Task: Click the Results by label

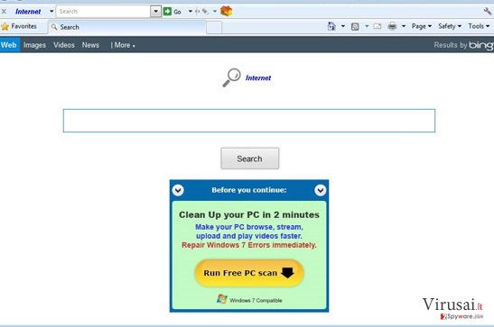Action: coord(451,45)
